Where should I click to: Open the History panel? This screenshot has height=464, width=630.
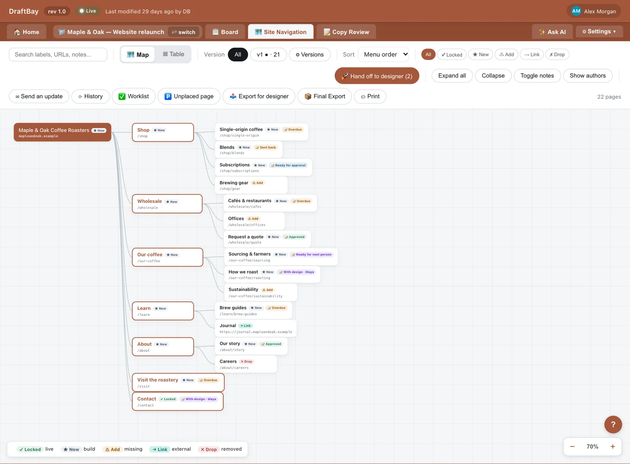coord(91,96)
